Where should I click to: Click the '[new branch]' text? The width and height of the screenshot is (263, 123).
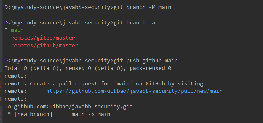click(33, 114)
